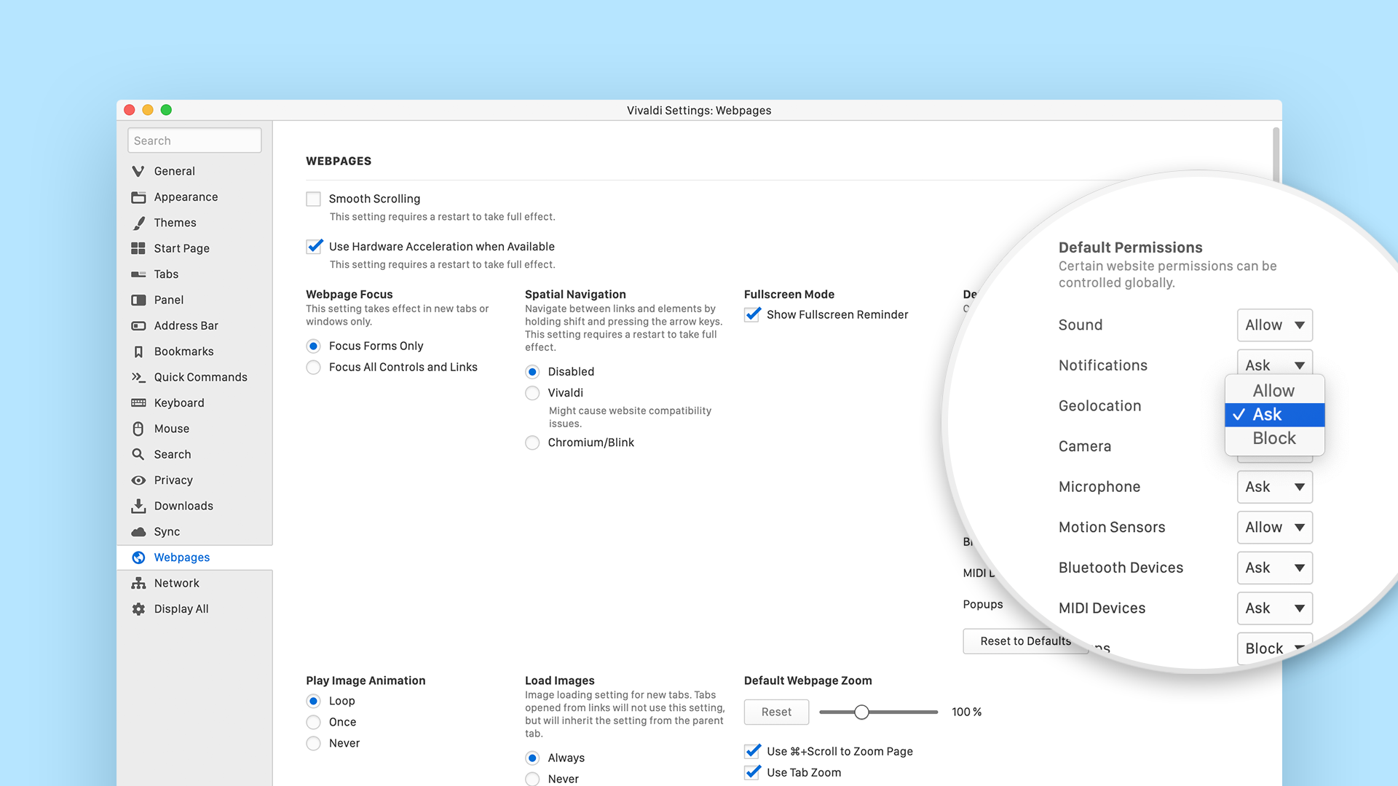The width and height of the screenshot is (1398, 786).
Task: Click the Bookmarks ribbon icon
Action: [138, 352]
